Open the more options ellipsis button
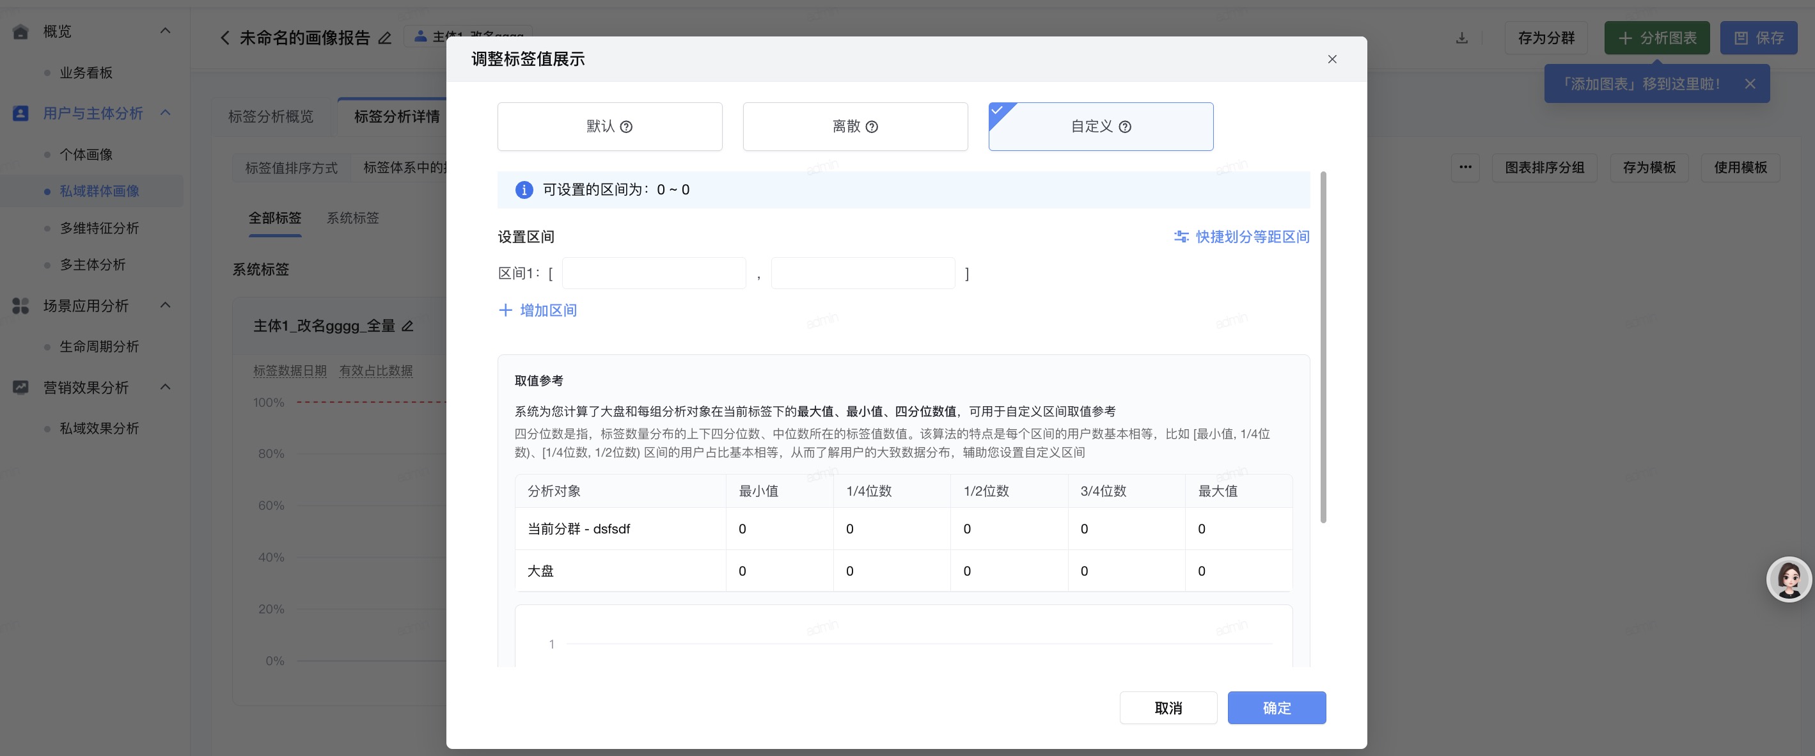1815x756 pixels. (1466, 168)
